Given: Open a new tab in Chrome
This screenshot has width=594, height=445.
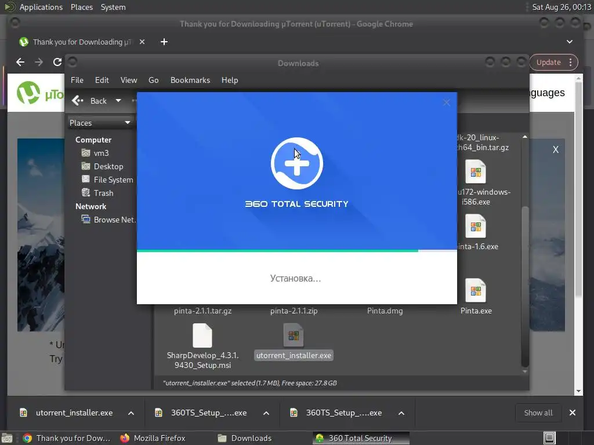Looking at the screenshot, I should point(164,42).
